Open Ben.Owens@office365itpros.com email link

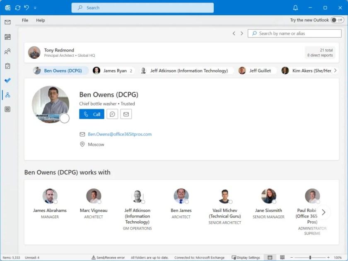[120, 134]
